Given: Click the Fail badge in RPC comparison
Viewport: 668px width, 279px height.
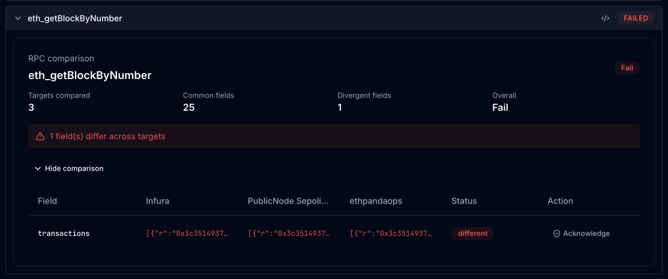Looking at the screenshot, I should click(x=627, y=68).
